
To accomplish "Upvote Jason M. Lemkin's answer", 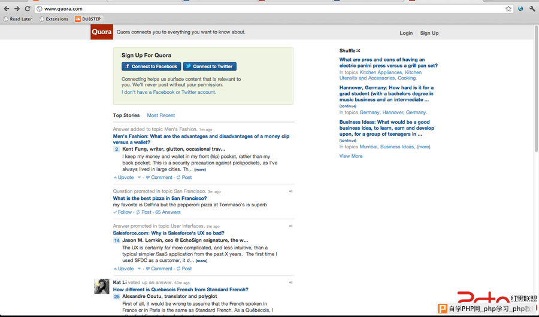I will [x=124, y=269].
